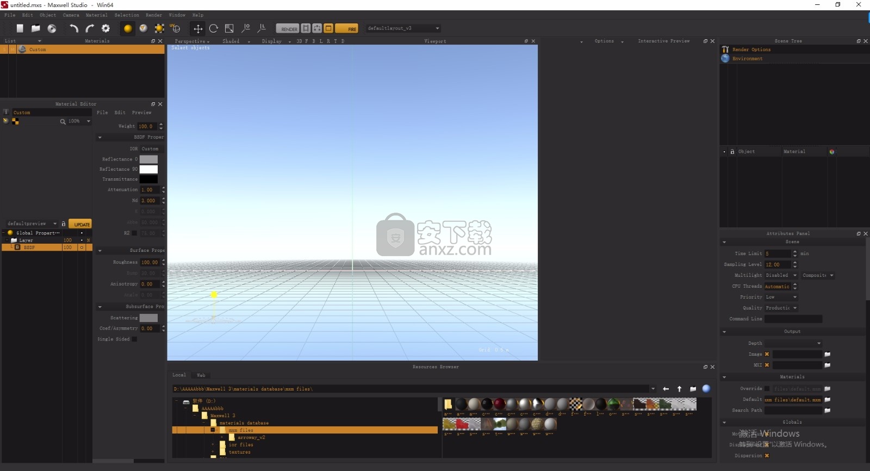Screen dimensions: 870x471
Task: Select the yellow sphere object selection mode icon
Action: pyautogui.click(x=128, y=28)
